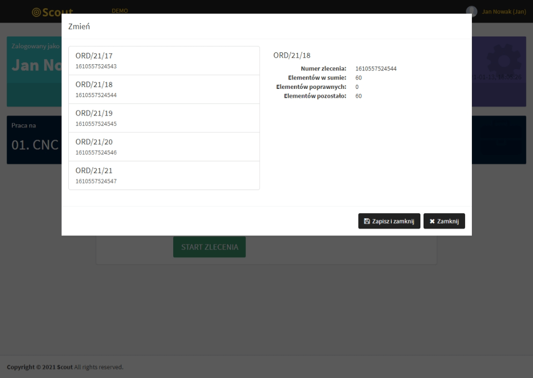This screenshot has height=378, width=533.
Task: Select the ORD/21/20 list entry
Action: (x=164, y=147)
